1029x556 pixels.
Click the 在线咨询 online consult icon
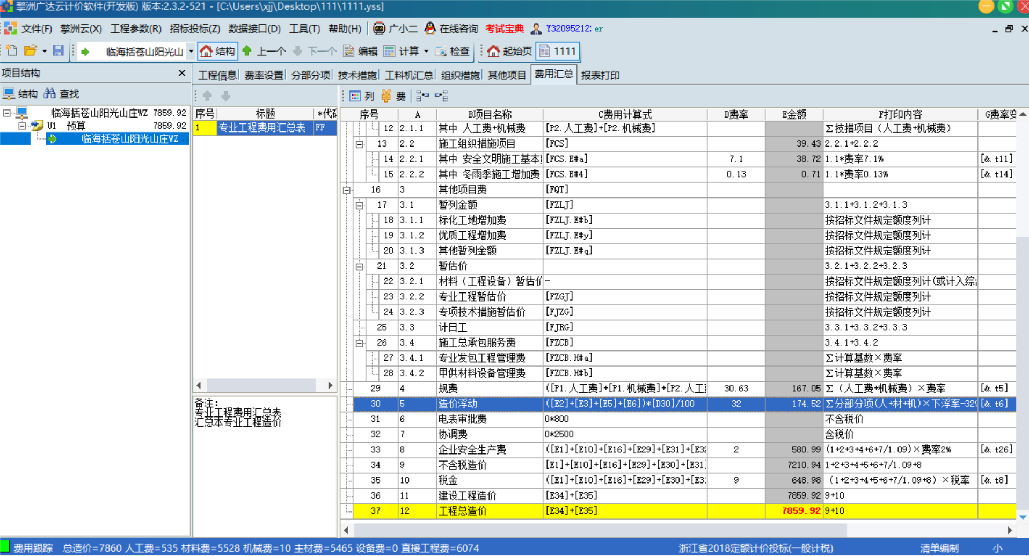coord(430,28)
